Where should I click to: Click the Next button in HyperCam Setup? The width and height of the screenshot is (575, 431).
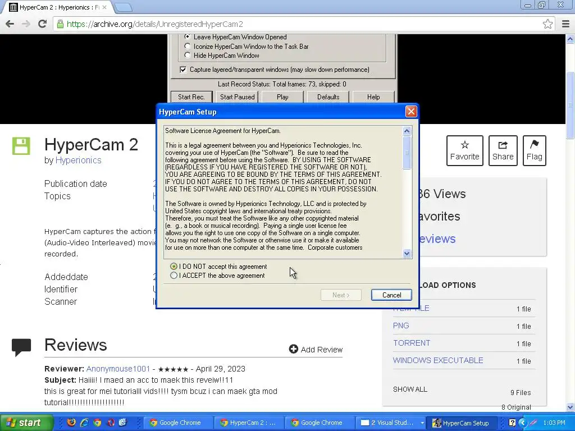coord(341,295)
